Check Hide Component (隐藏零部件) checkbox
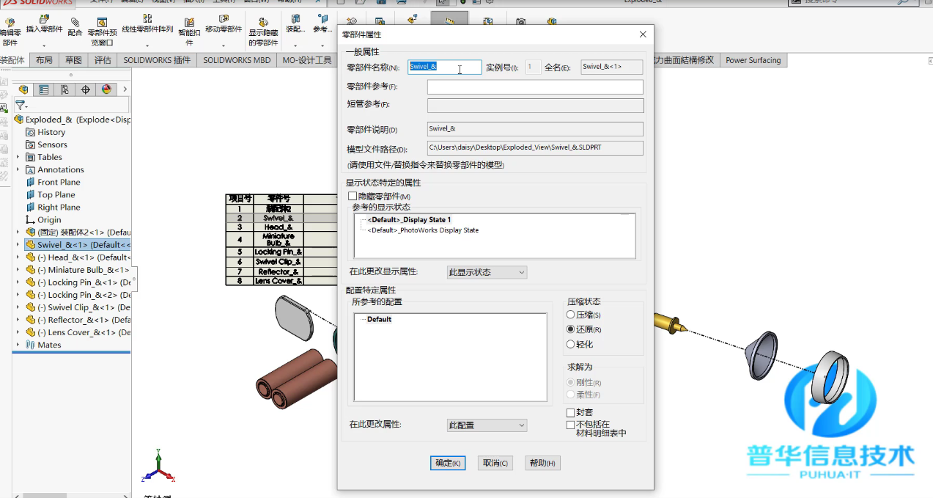 point(353,196)
